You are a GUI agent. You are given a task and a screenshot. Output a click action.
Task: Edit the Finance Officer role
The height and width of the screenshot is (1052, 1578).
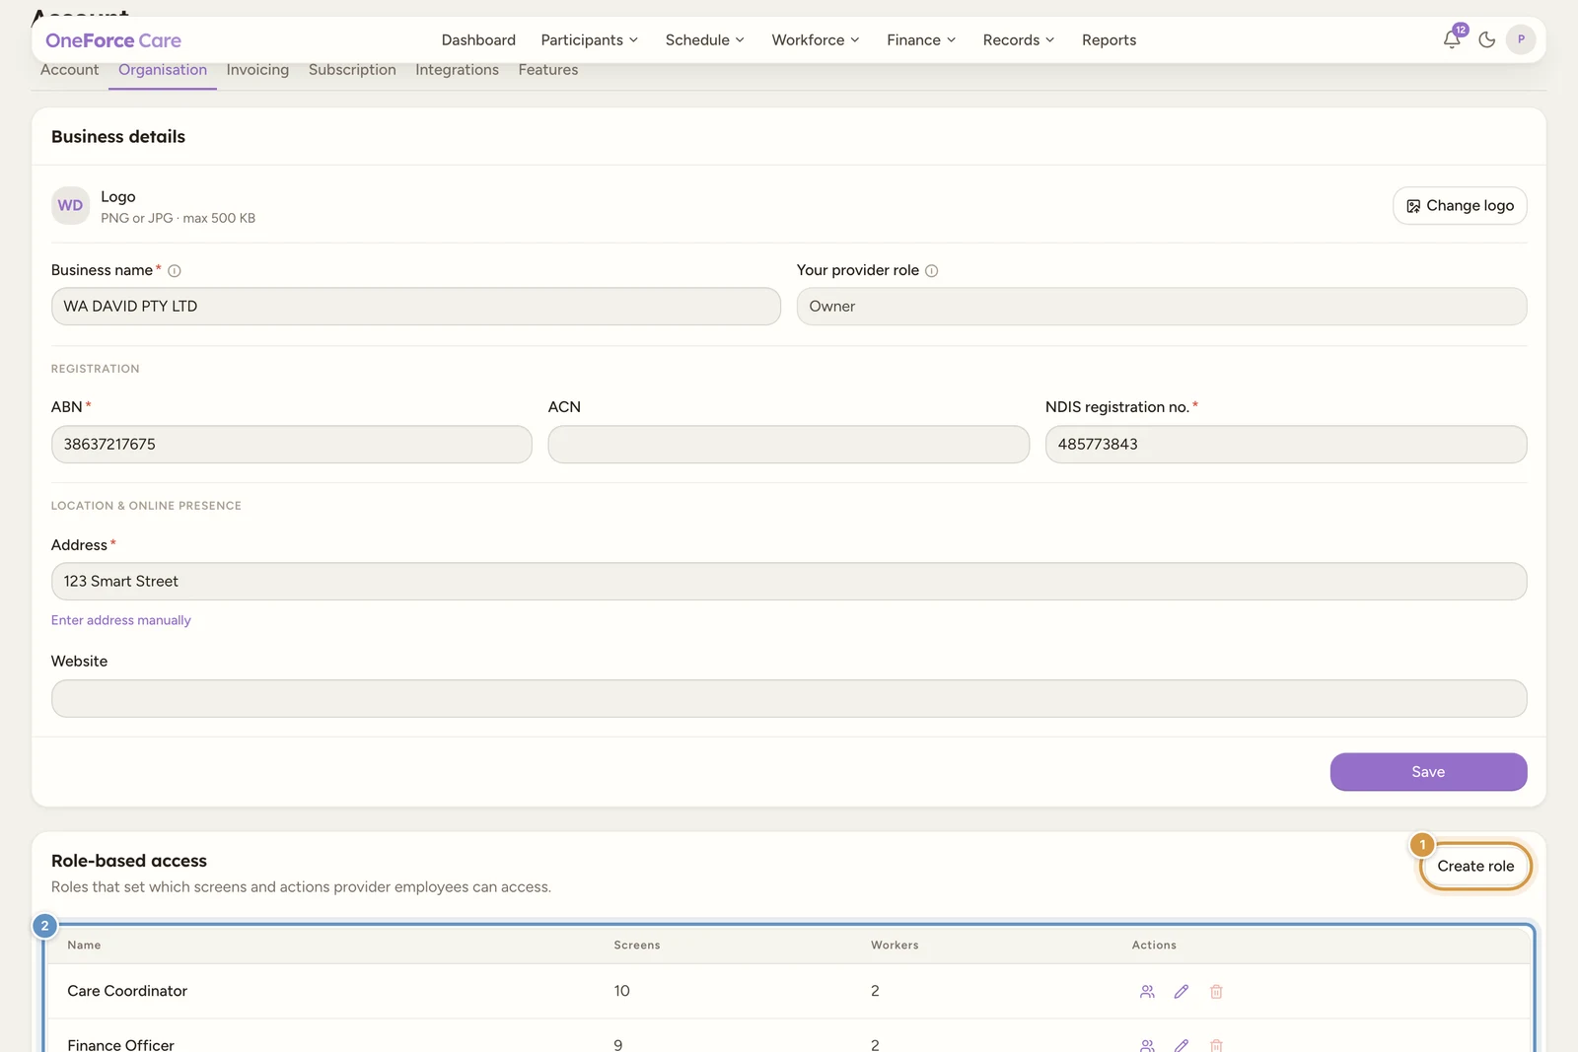tap(1182, 1045)
